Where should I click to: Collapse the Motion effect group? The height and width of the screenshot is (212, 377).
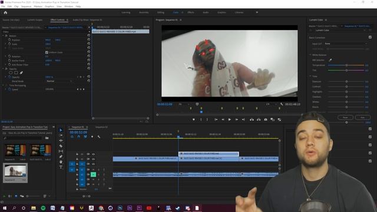tap(4, 36)
